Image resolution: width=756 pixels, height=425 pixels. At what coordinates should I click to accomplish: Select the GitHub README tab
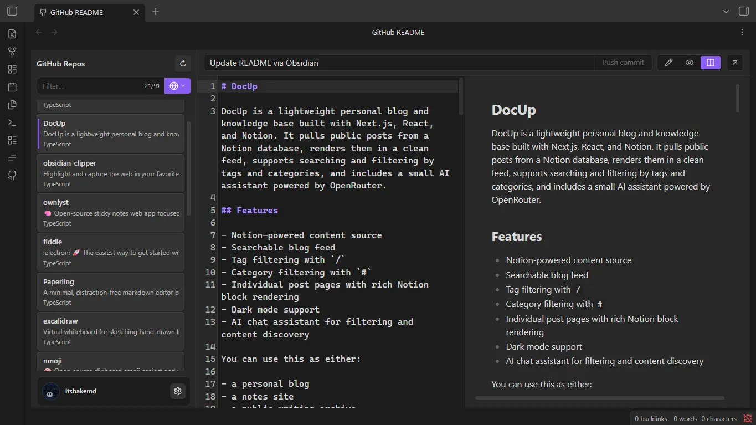click(89, 12)
